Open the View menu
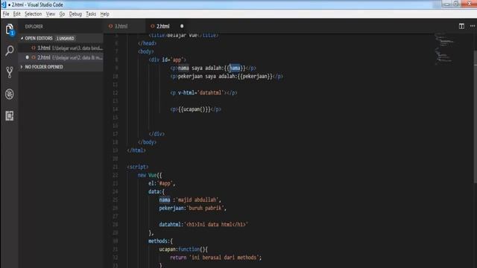 point(51,14)
